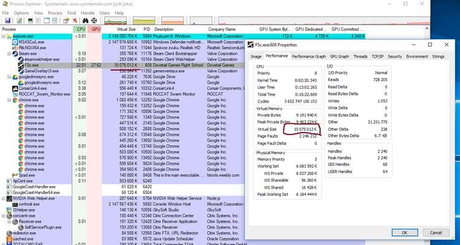Switch to the TCP/IP tab
The height and width of the screenshot is (245, 460).
[x=378, y=56]
